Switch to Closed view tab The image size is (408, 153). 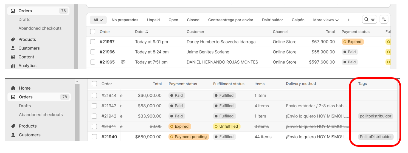(x=193, y=20)
